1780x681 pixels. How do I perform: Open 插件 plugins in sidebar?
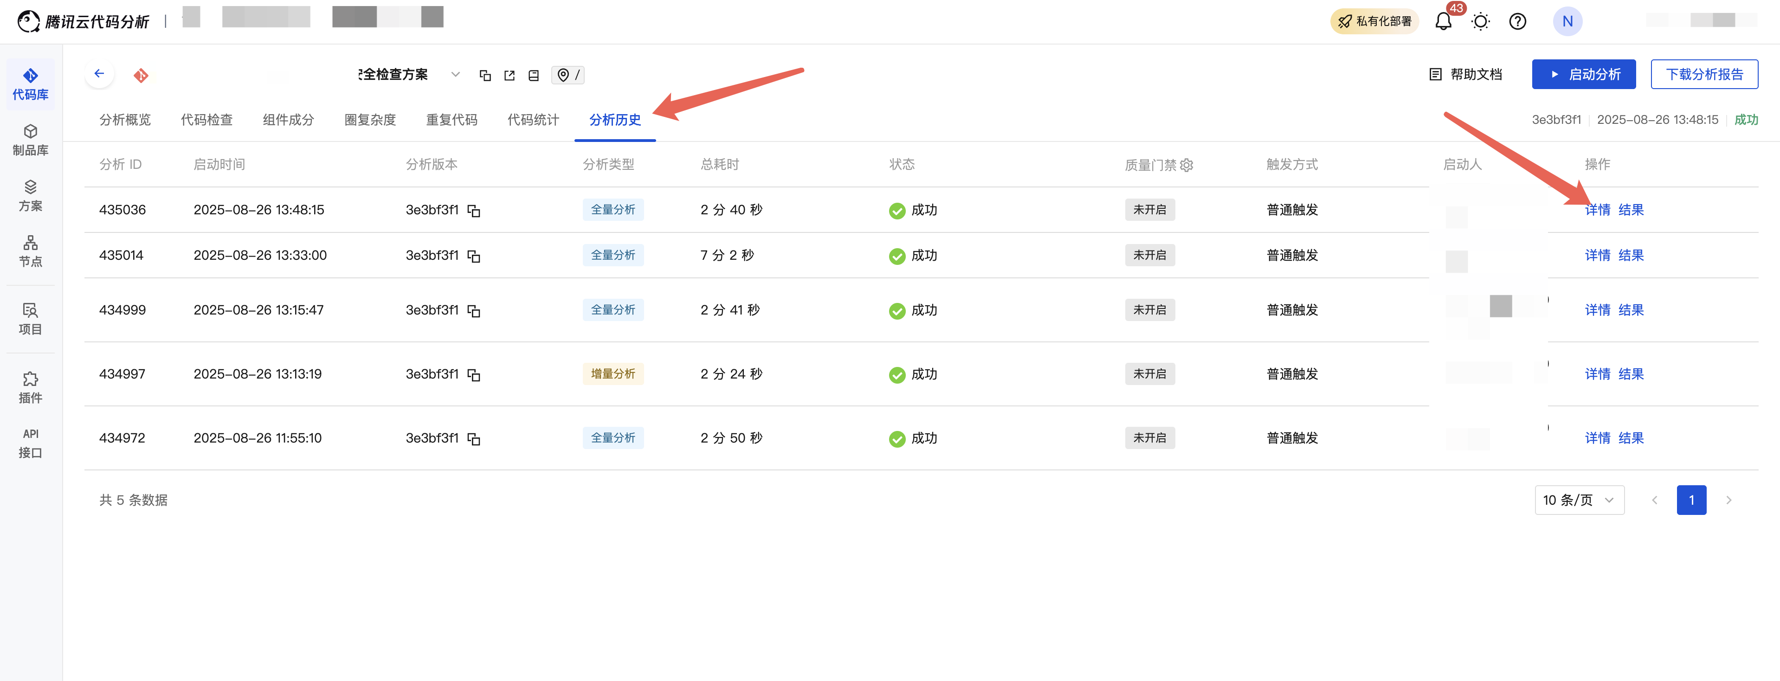coord(31,387)
